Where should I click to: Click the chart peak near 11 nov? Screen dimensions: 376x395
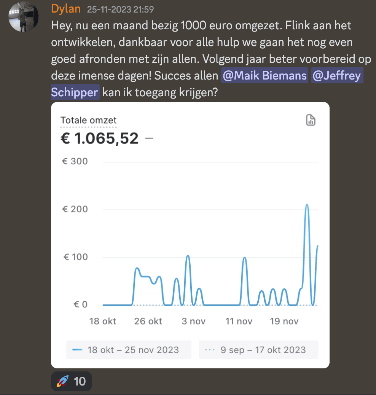pos(244,258)
